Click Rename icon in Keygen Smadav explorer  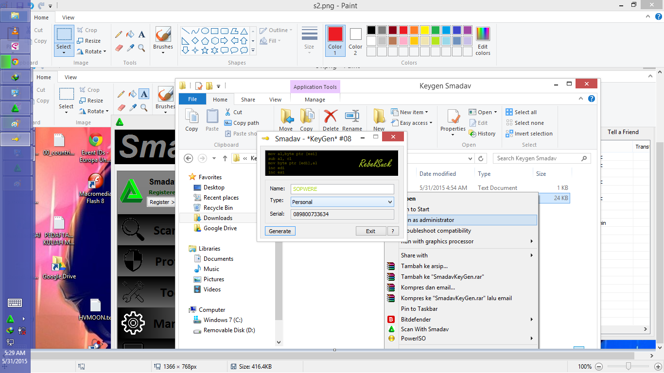coord(352,119)
